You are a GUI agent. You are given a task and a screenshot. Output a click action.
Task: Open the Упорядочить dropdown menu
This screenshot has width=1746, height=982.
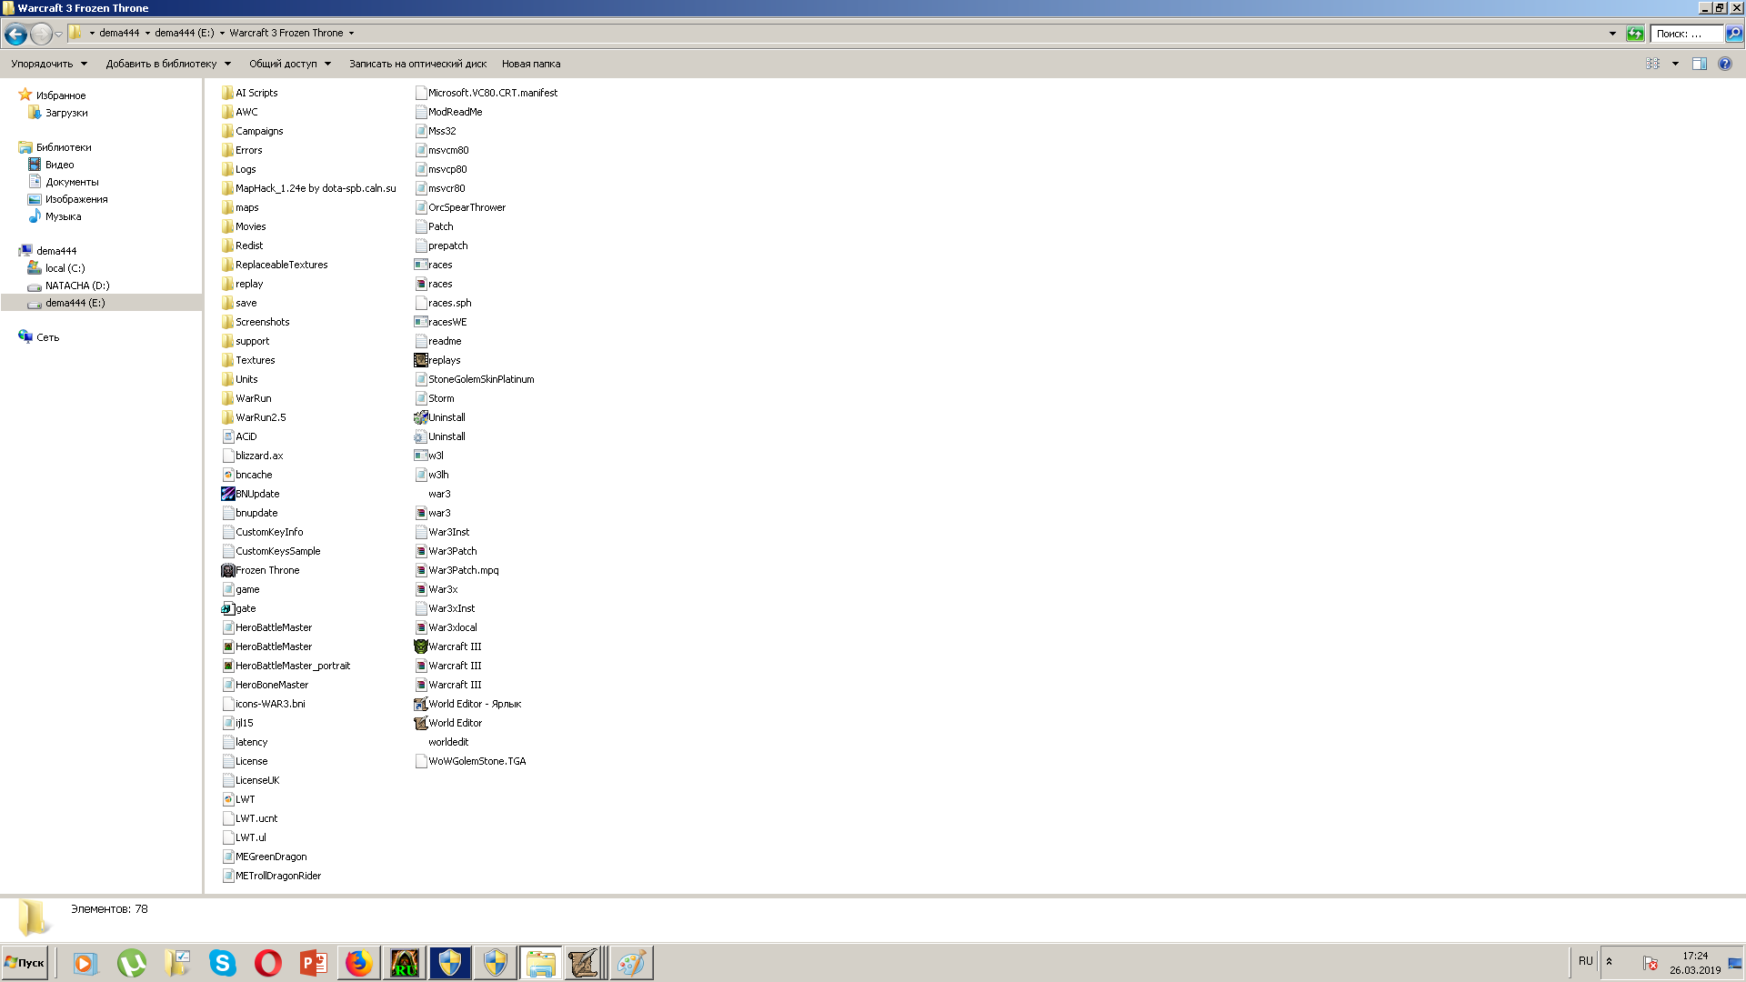click(x=49, y=64)
